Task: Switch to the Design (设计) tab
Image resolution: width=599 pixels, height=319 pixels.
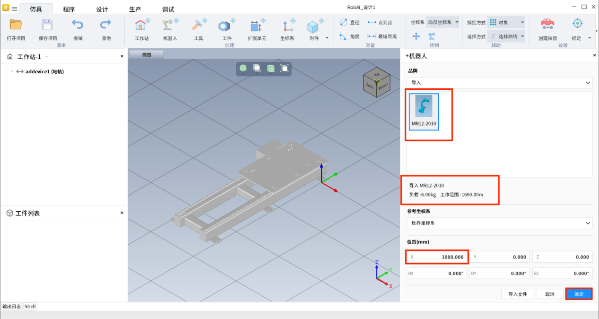Action: tap(102, 9)
